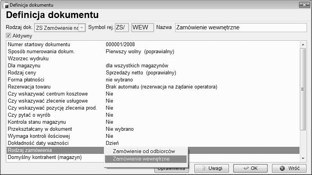
Task: Select the highlighted Rodzaj zamówienia row
Action: (x=153, y=150)
